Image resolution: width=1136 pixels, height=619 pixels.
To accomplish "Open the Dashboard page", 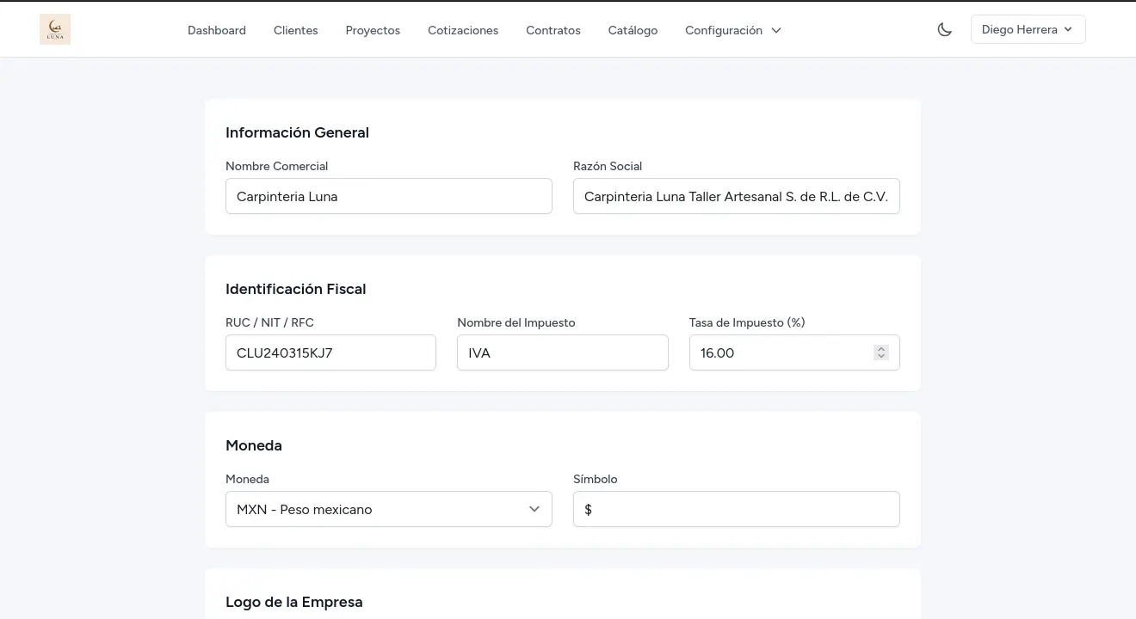I will 217,30.
